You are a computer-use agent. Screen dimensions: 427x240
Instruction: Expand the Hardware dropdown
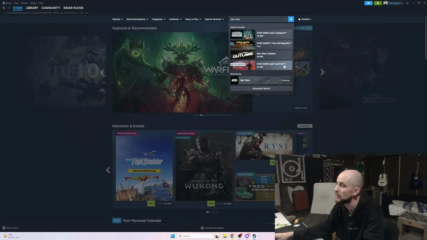click(175, 19)
